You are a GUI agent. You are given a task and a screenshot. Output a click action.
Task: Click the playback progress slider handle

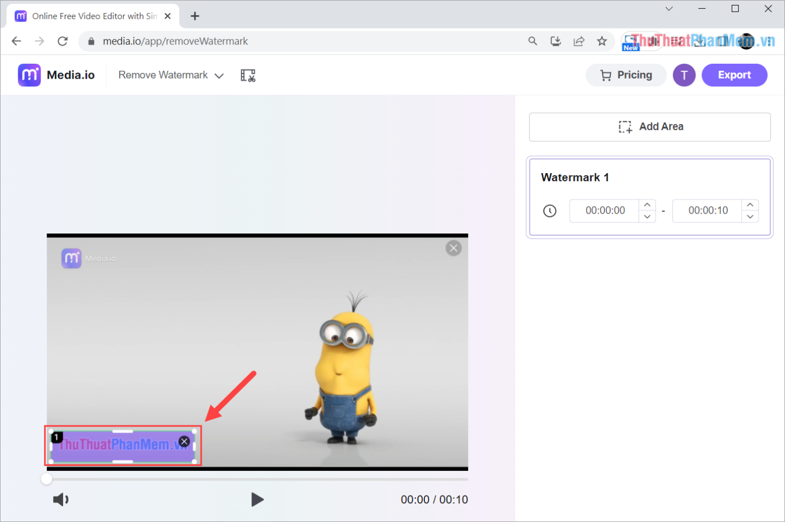pyautogui.click(x=47, y=479)
